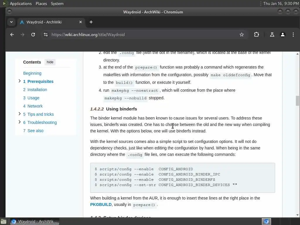Image resolution: width=300 pixels, height=225 pixels.
Task: Go to Installation section
Action: click(35, 90)
